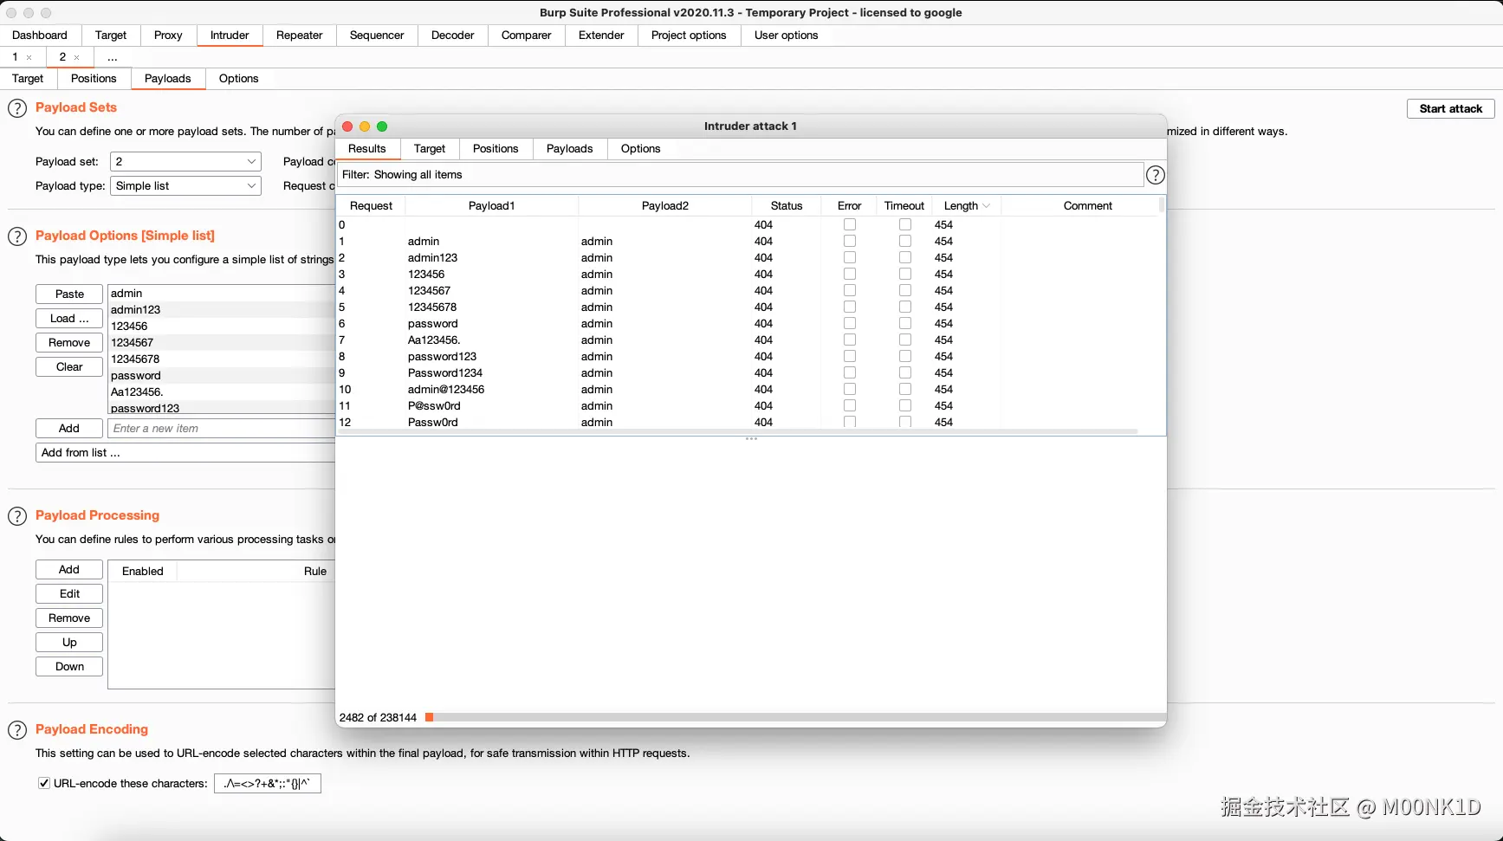Open the Options tab in attack window

coord(640,149)
